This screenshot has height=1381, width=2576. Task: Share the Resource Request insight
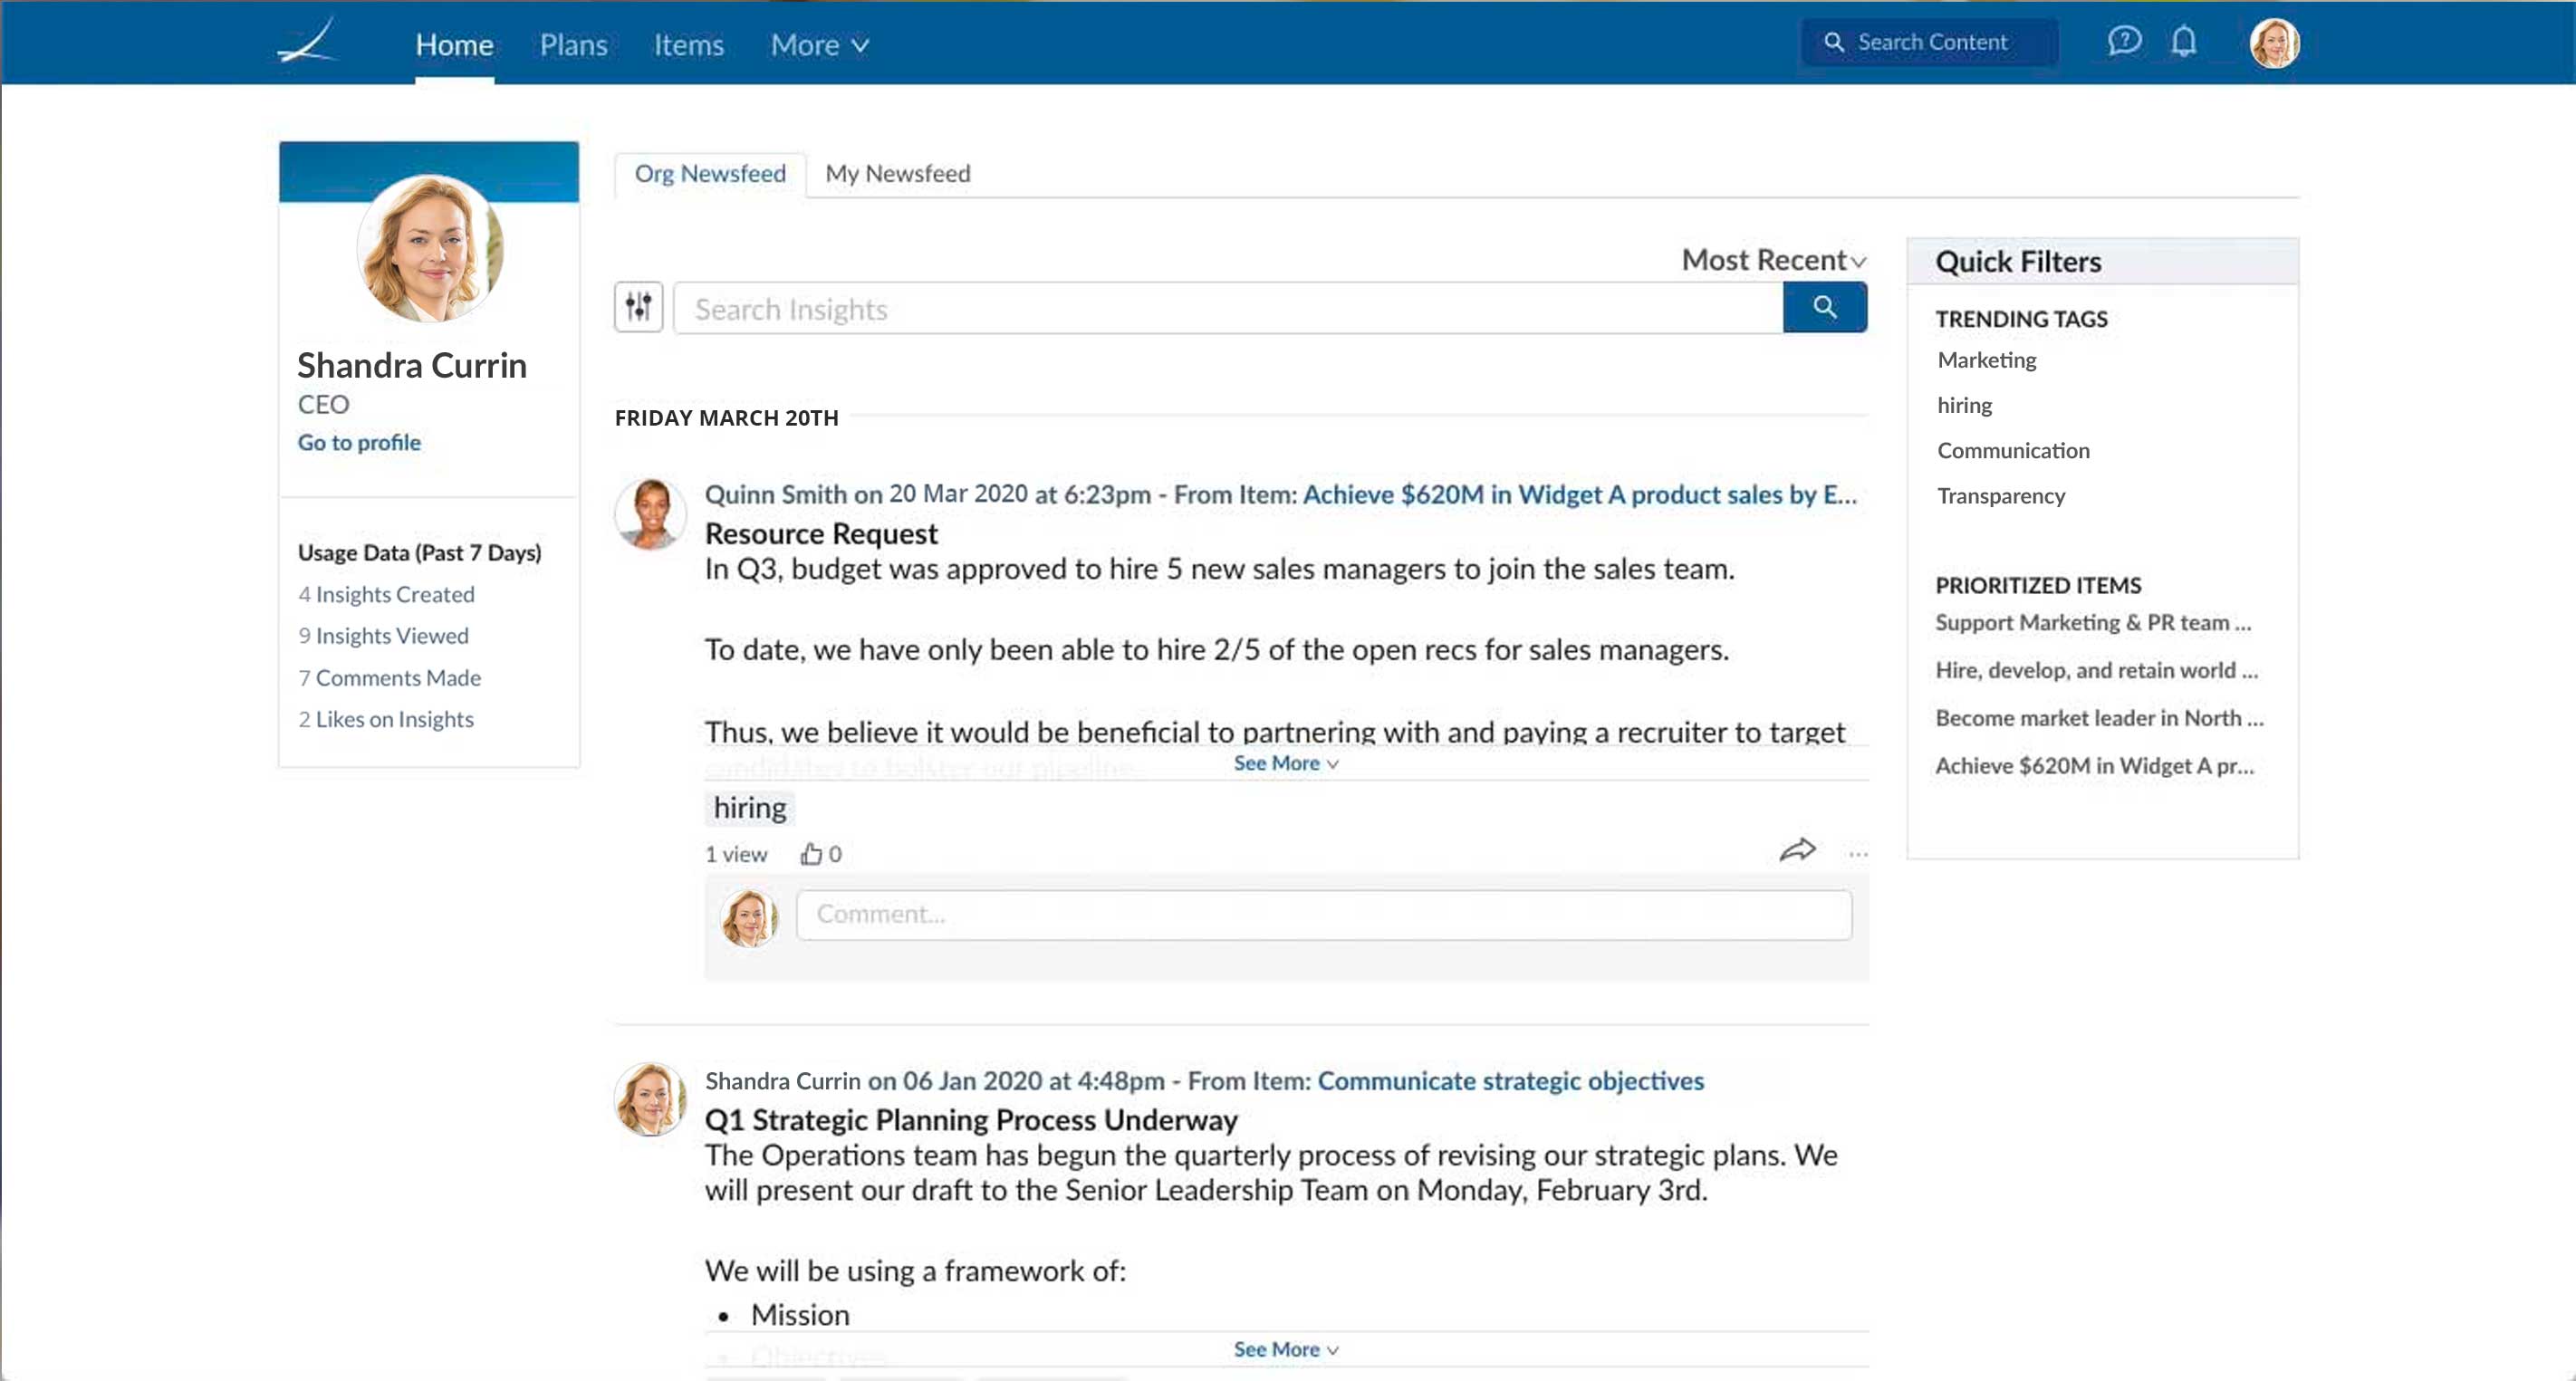[x=1797, y=850]
